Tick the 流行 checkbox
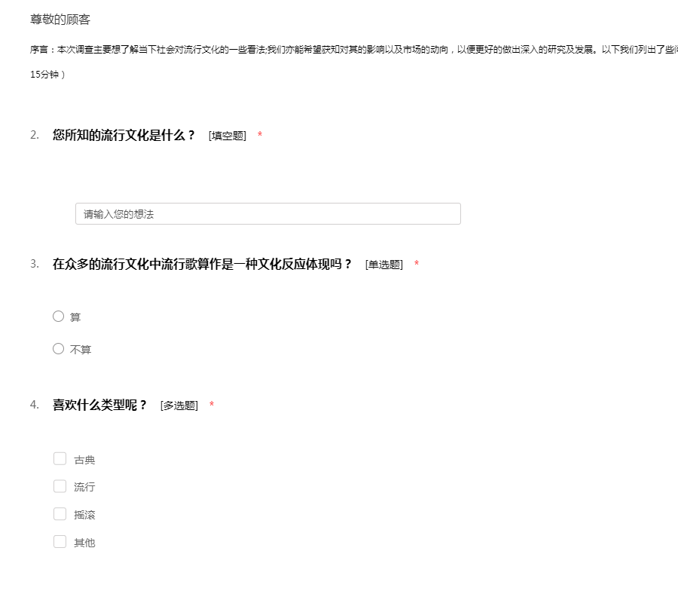Screen dimensions: 678x603 60,486
